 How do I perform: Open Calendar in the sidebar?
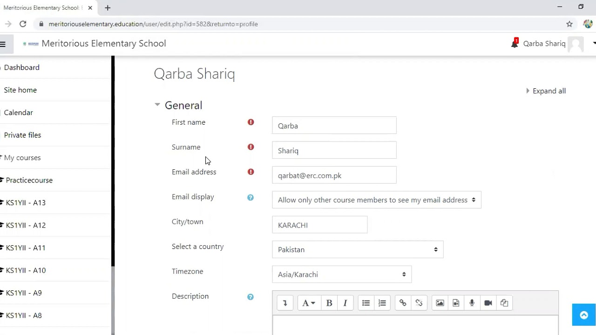19,113
